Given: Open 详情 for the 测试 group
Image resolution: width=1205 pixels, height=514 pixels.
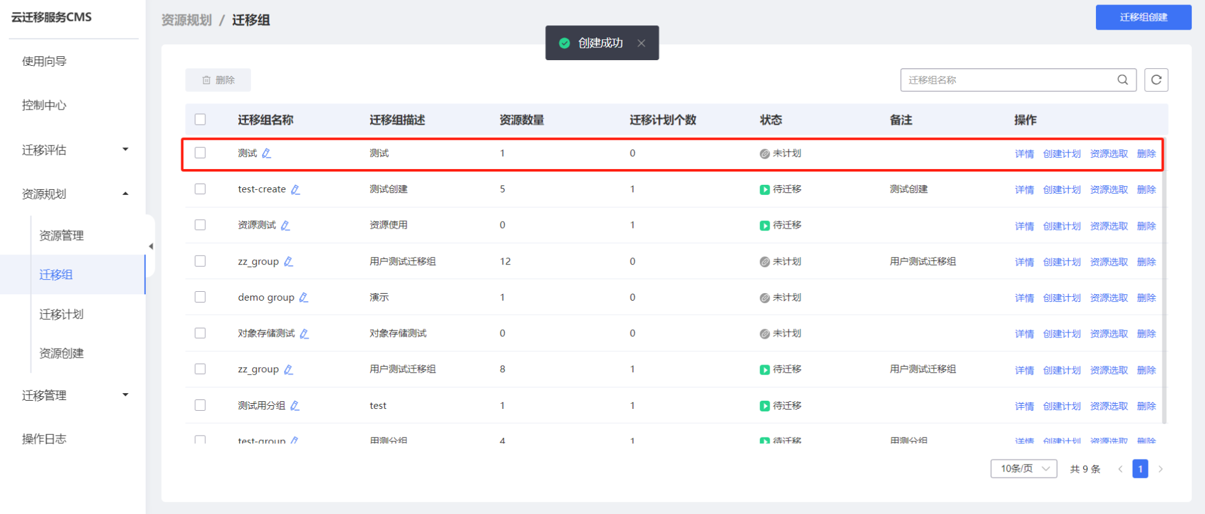Looking at the screenshot, I should click(1024, 154).
